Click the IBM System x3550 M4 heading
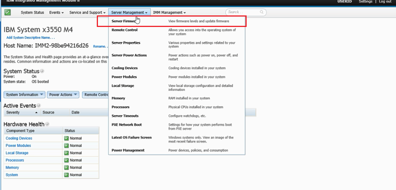396x190 pixels. [38, 30]
